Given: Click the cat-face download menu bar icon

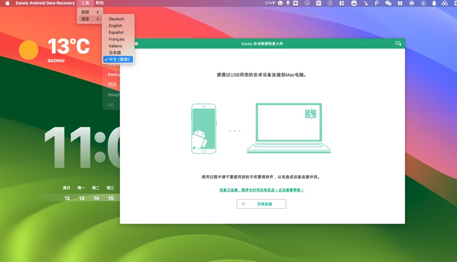Looking at the screenshot, I should pos(400,3).
